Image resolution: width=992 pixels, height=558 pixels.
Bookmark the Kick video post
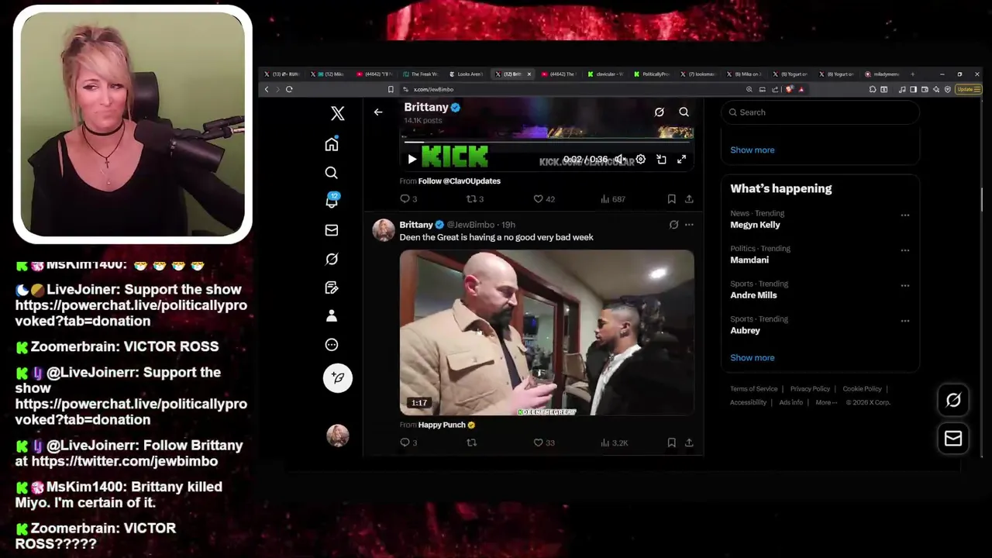coord(671,199)
